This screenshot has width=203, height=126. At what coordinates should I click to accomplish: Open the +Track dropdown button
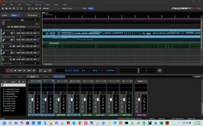pos(5,15)
